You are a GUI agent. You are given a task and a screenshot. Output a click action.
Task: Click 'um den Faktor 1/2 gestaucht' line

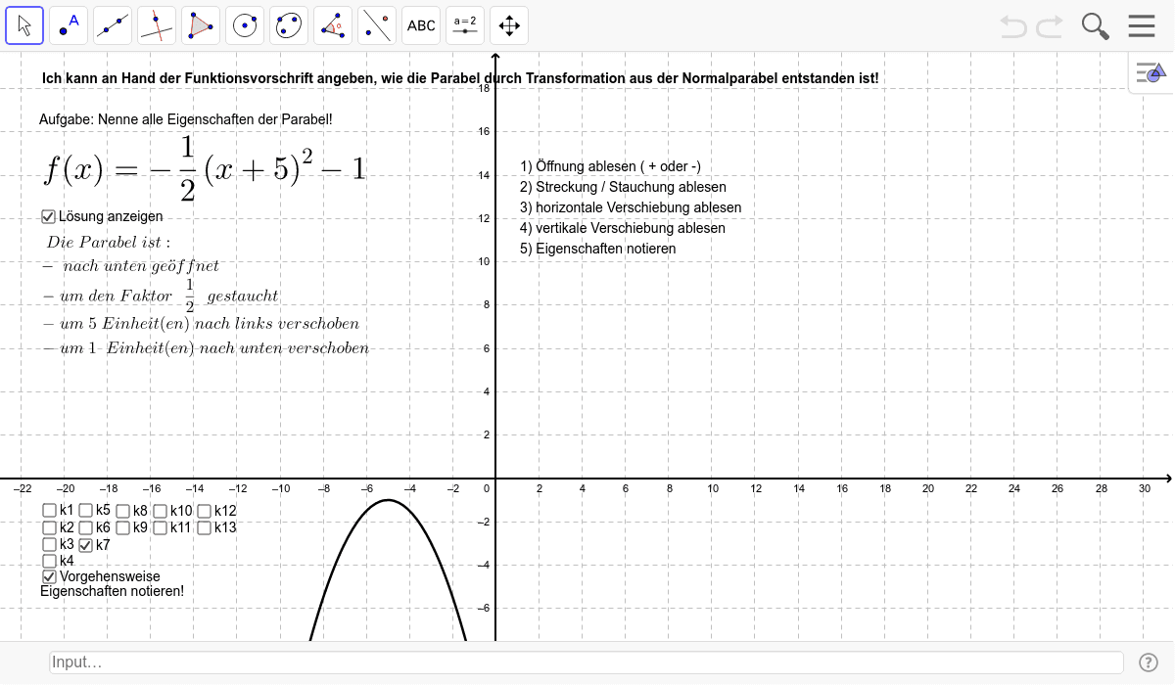click(162, 295)
